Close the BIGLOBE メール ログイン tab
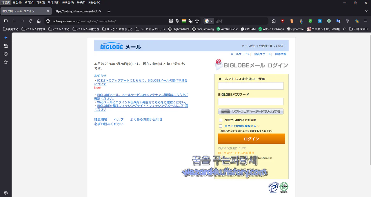Viewport: 371px width, 197px height. coord(48,11)
